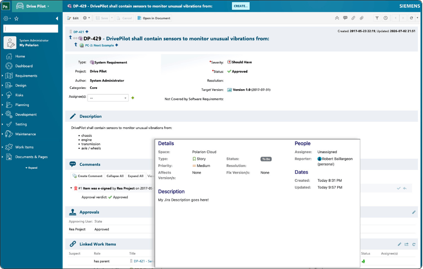
Task: Click the Save toolbar button
Action: 102,18
